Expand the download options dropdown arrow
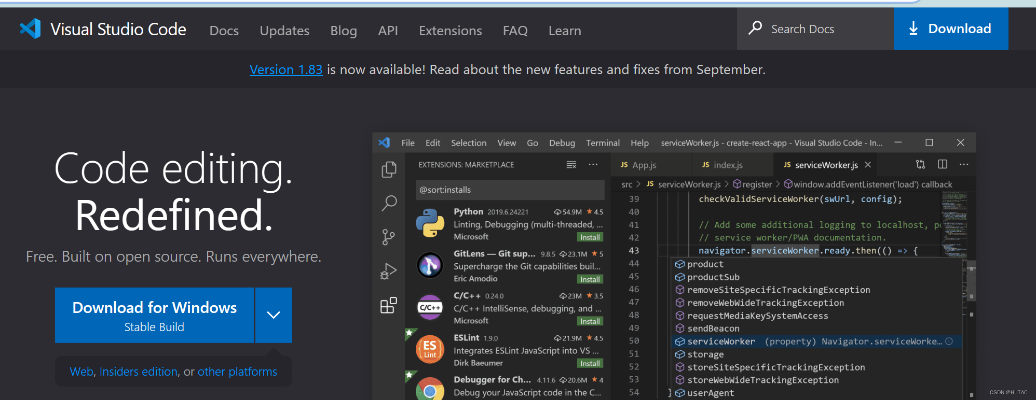Image resolution: width=1036 pixels, height=400 pixels. [x=274, y=315]
